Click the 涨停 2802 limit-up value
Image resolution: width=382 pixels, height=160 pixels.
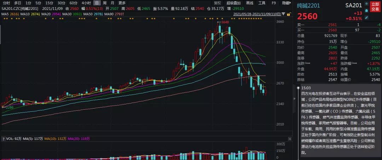[x=333, y=58]
